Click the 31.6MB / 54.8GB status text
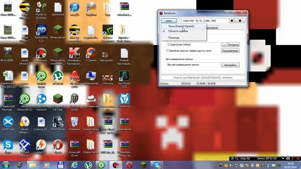 206,84
